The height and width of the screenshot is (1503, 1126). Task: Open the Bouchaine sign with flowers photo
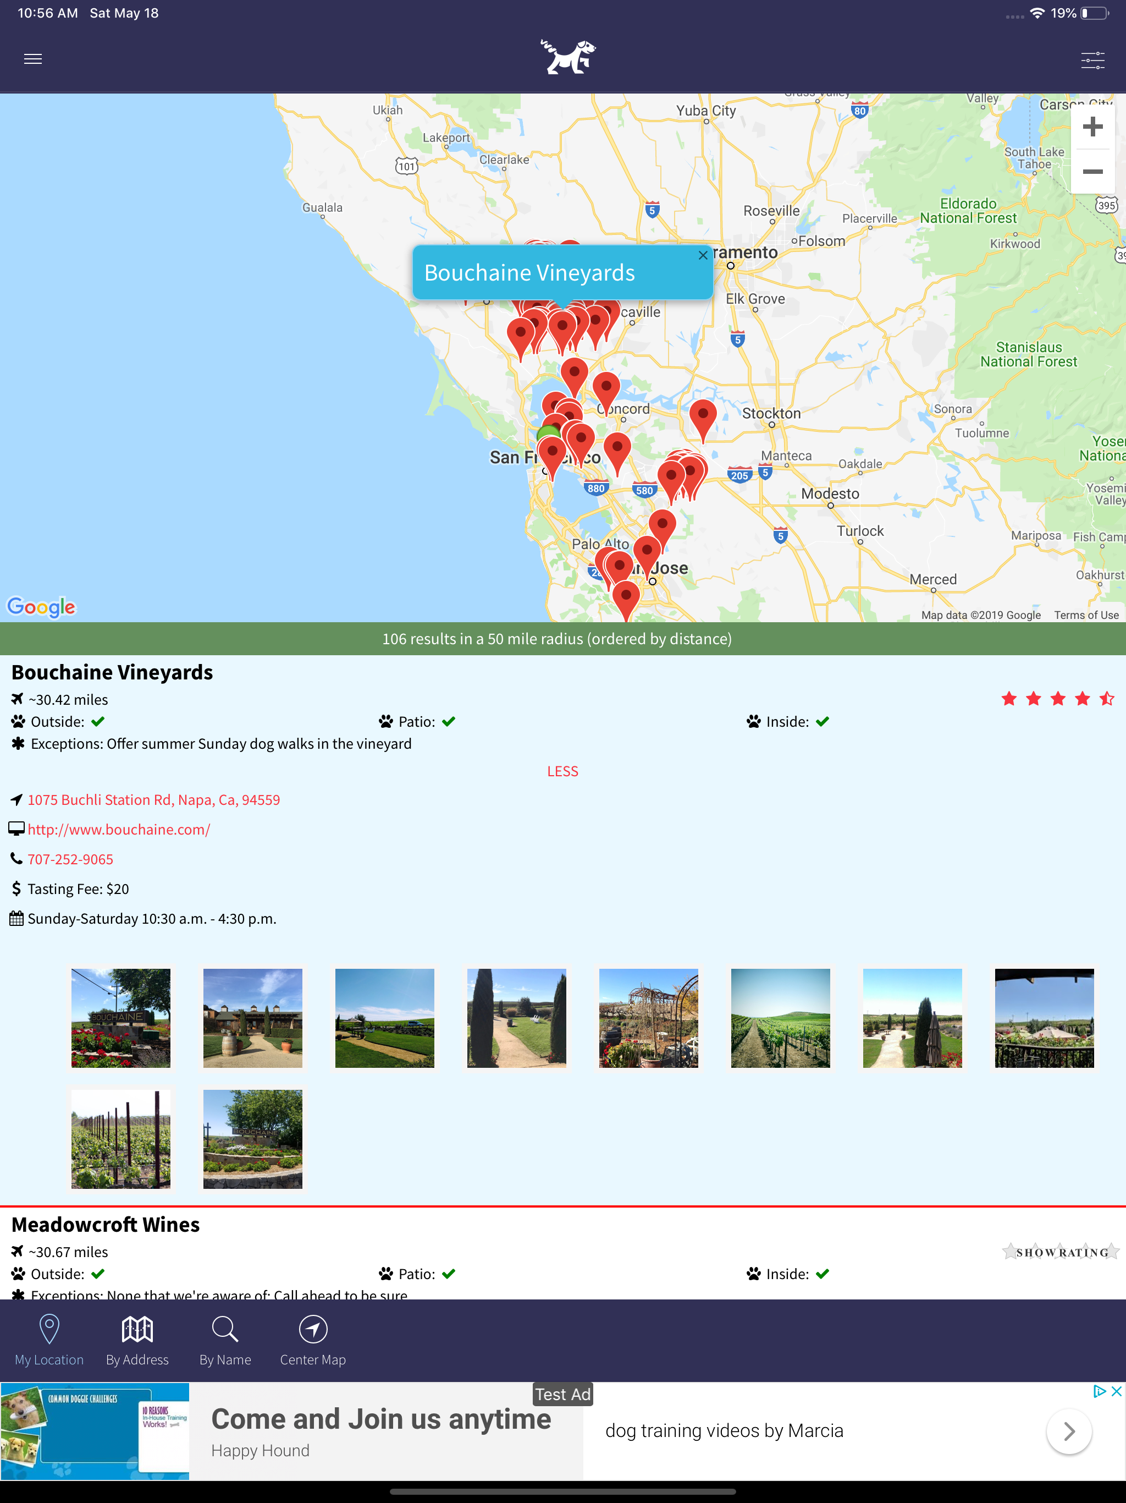(x=121, y=1018)
